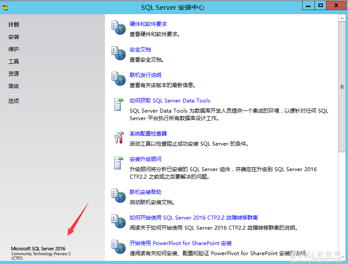Switch to the 工具 section

pyautogui.click(x=14, y=61)
